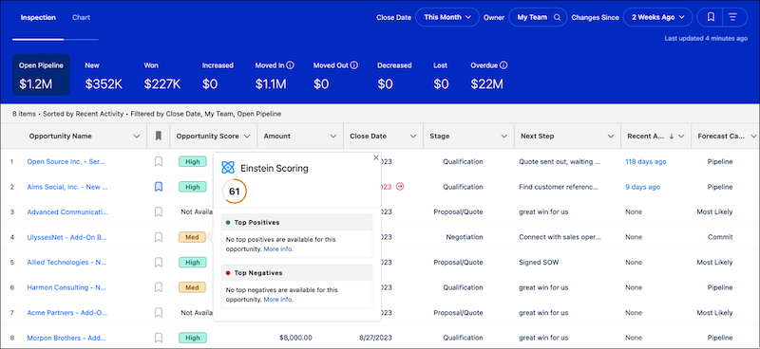Select the Lost $0 metric

coord(441,76)
